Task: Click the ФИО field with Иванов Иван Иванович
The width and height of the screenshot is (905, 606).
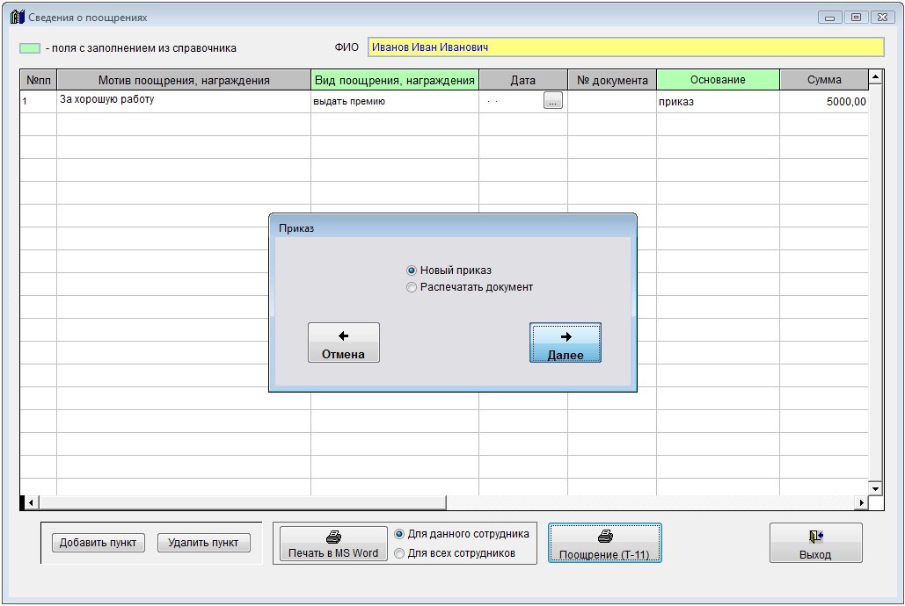Action: [625, 47]
